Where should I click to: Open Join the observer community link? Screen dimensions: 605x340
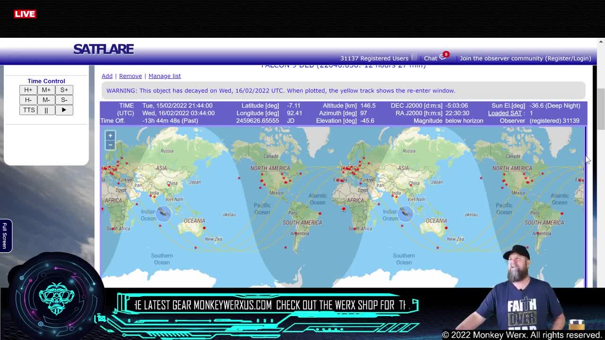[525, 58]
